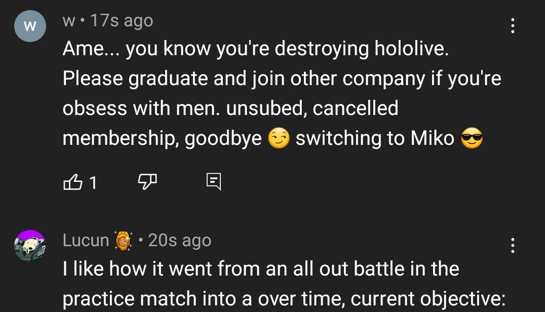Open three-dot menu for Lucun's comment

tap(513, 245)
